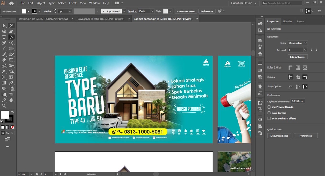Screen dimensions: 325x176
Task: Toggle Show Transparency Grid icon
Action: click(305, 67)
